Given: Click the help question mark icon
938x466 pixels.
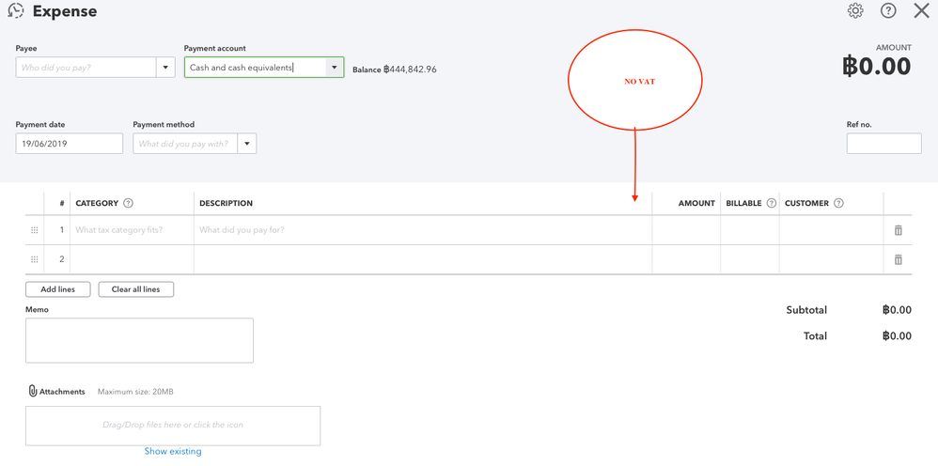Looking at the screenshot, I should pyautogui.click(x=888, y=11).
